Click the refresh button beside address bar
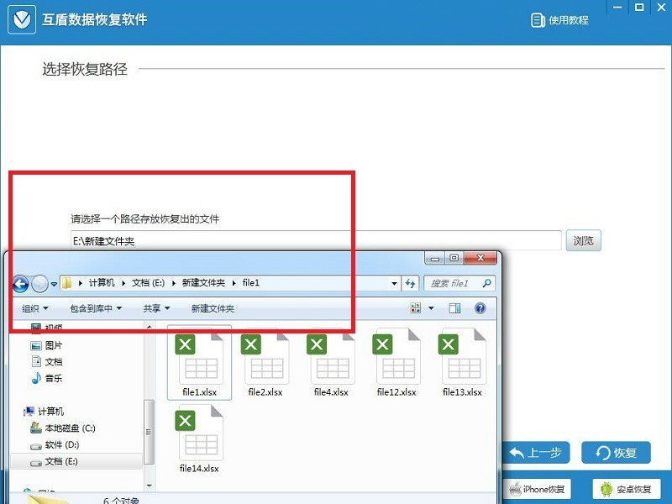Image resolution: width=672 pixels, height=504 pixels. click(410, 283)
